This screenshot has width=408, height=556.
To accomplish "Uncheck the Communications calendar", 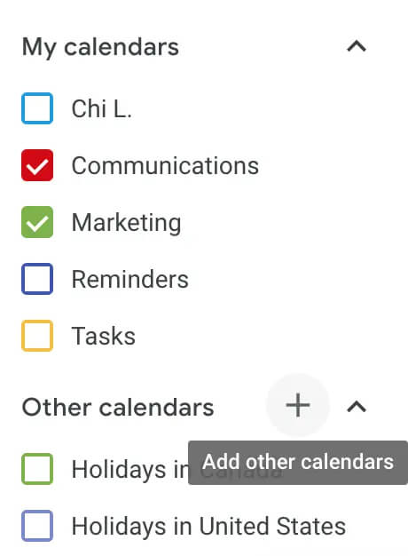I will coord(37,165).
